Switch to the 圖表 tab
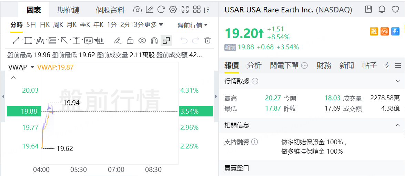The width and height of the screenshot is (405, 176). [x=34, y=10]
